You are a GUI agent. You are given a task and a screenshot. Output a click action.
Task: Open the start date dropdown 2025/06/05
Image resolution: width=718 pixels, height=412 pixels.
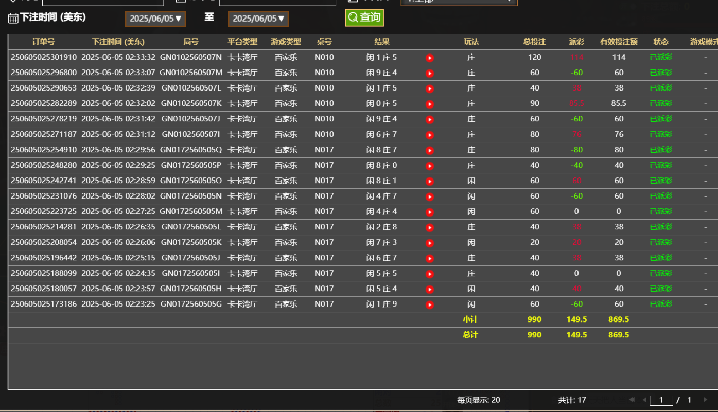[x=155, y=19]
